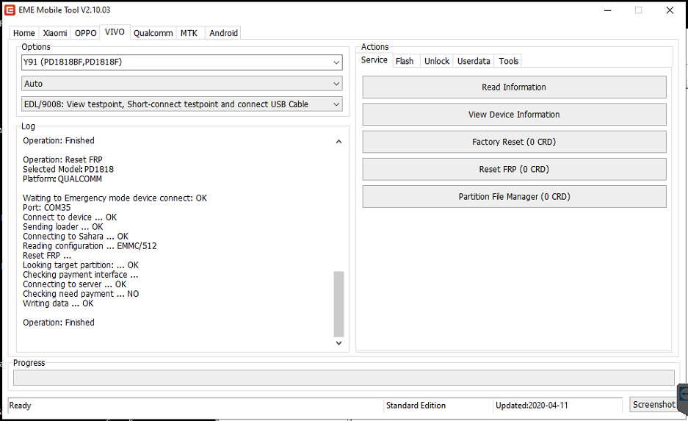
Task: Open the MTK tab
Action: 189,33
